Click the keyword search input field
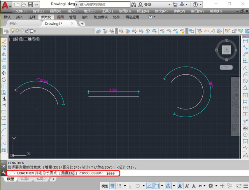 (105, 4)
